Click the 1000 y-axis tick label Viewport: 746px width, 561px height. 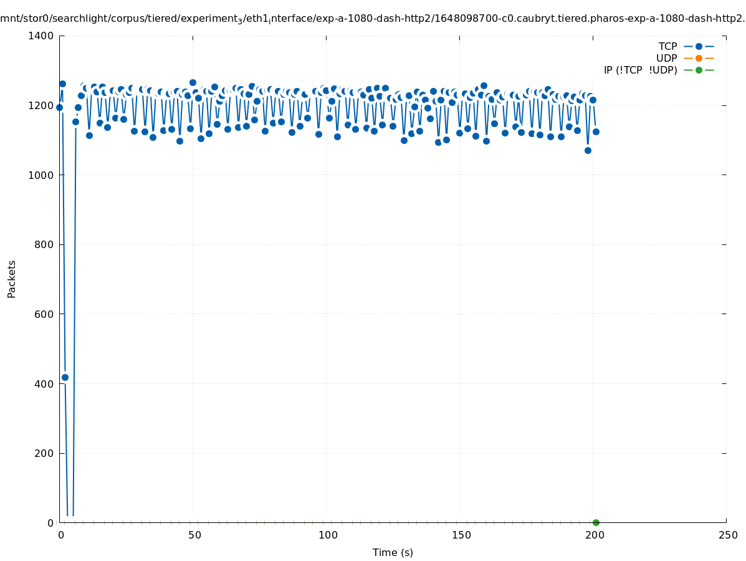pos(41,175)
